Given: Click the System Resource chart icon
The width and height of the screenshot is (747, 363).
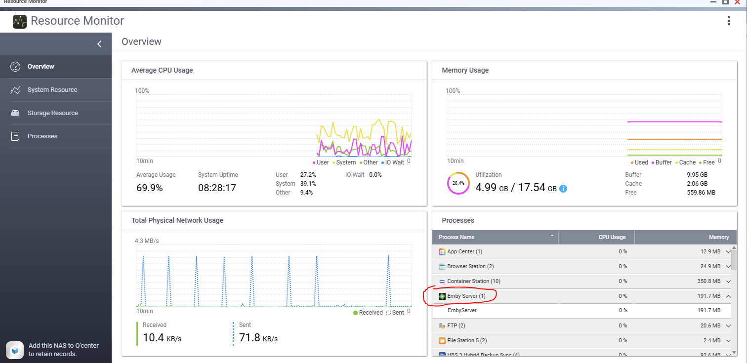Looking at the screenshot, I should (15, 90).
